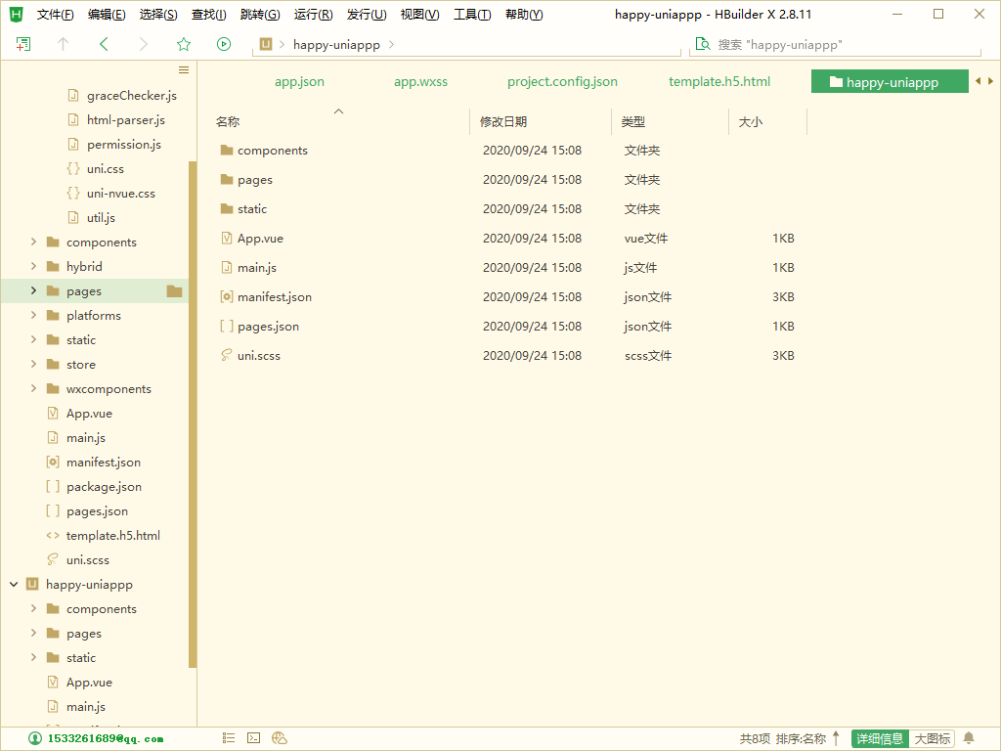This screenshot has width=1001, height=751.
Task: Expand the hybrid folder in tree
Action: [x=34, y=266]
